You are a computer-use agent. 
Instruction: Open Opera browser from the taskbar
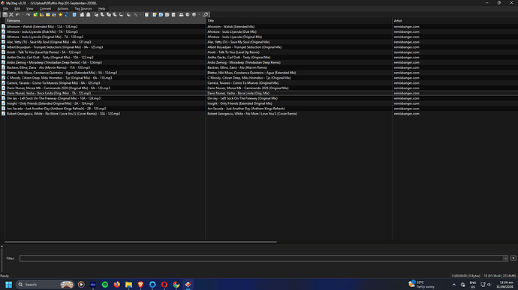click(x=164, y=285)
